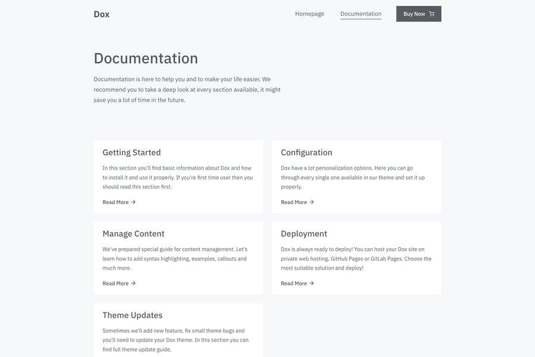
Task: Open Read More under Configuration
Action: click(x=294, y=201)
